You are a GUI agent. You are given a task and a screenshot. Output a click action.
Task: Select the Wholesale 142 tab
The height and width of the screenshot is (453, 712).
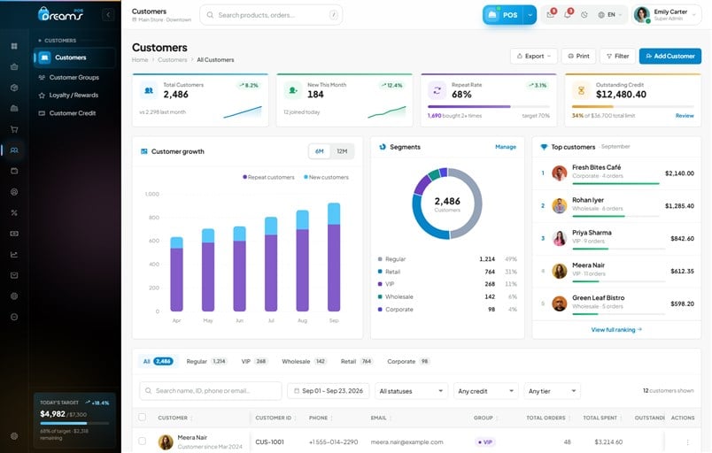(x=304, y=361)
